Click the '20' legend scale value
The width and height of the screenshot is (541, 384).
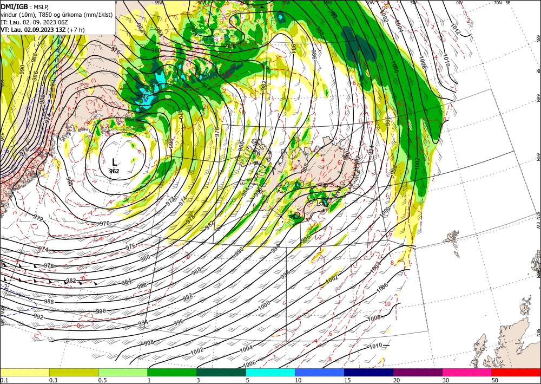point(397,380)
